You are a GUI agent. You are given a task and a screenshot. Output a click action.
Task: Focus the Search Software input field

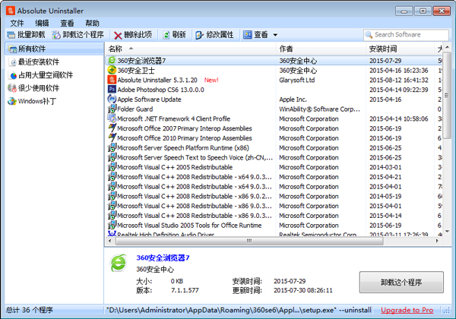coord(406,35)
